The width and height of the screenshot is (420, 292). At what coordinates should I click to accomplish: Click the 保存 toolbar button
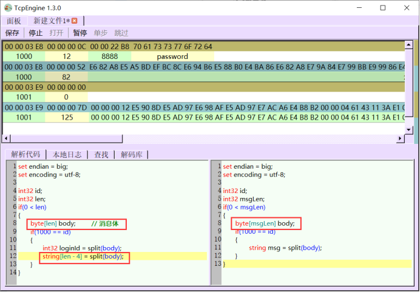point(12,33)
